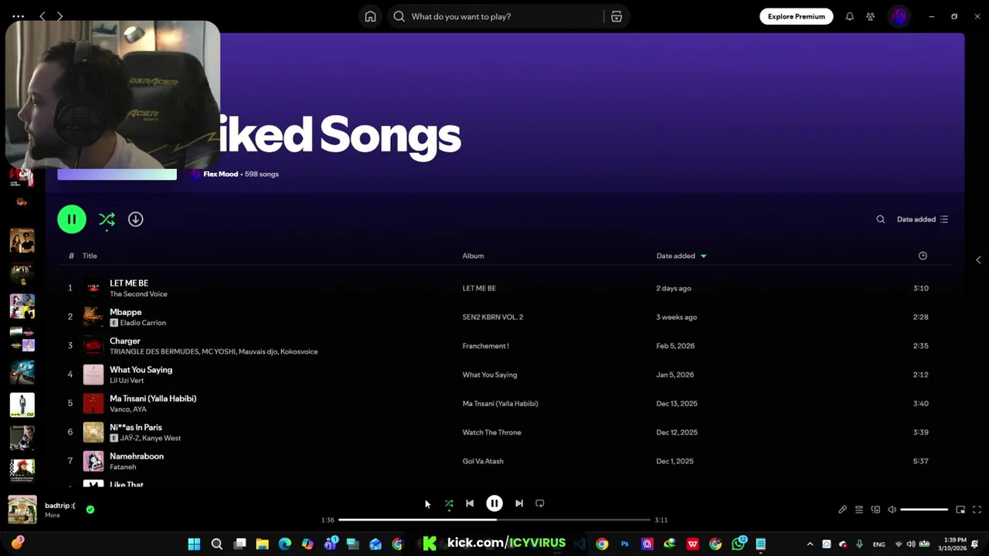The width and height of the screenshot is (989, 556).
Task: Open the notifications bell
Action: (849, 16)
